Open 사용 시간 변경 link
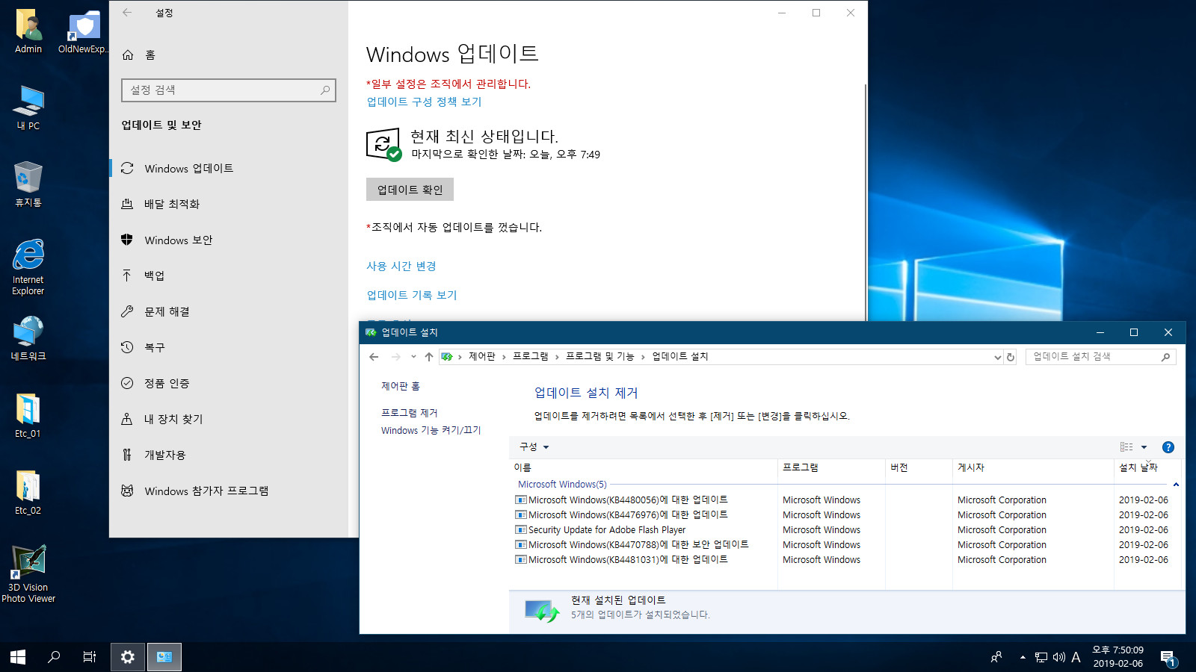1196x672 pixels. click(x=401, y=266)
